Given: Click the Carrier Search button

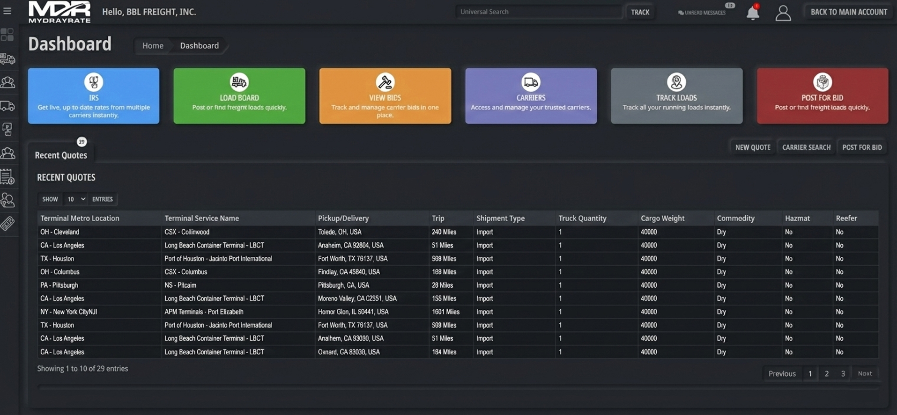Looking at the screenshot, I should 806,147.
